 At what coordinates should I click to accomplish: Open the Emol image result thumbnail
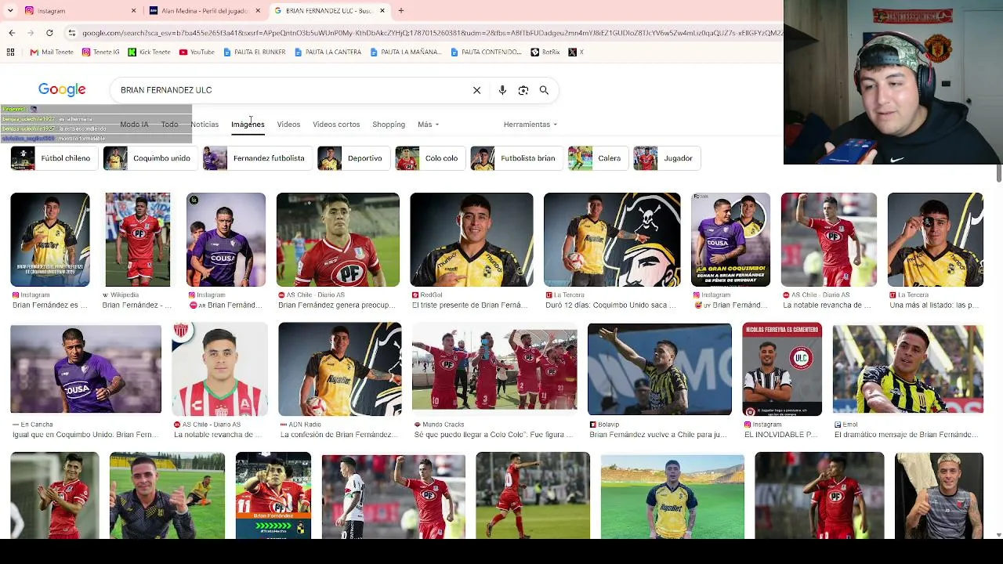[x=907, y=369]
